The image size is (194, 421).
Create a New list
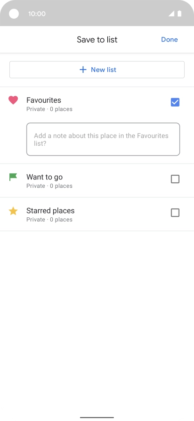pos(97,70)
